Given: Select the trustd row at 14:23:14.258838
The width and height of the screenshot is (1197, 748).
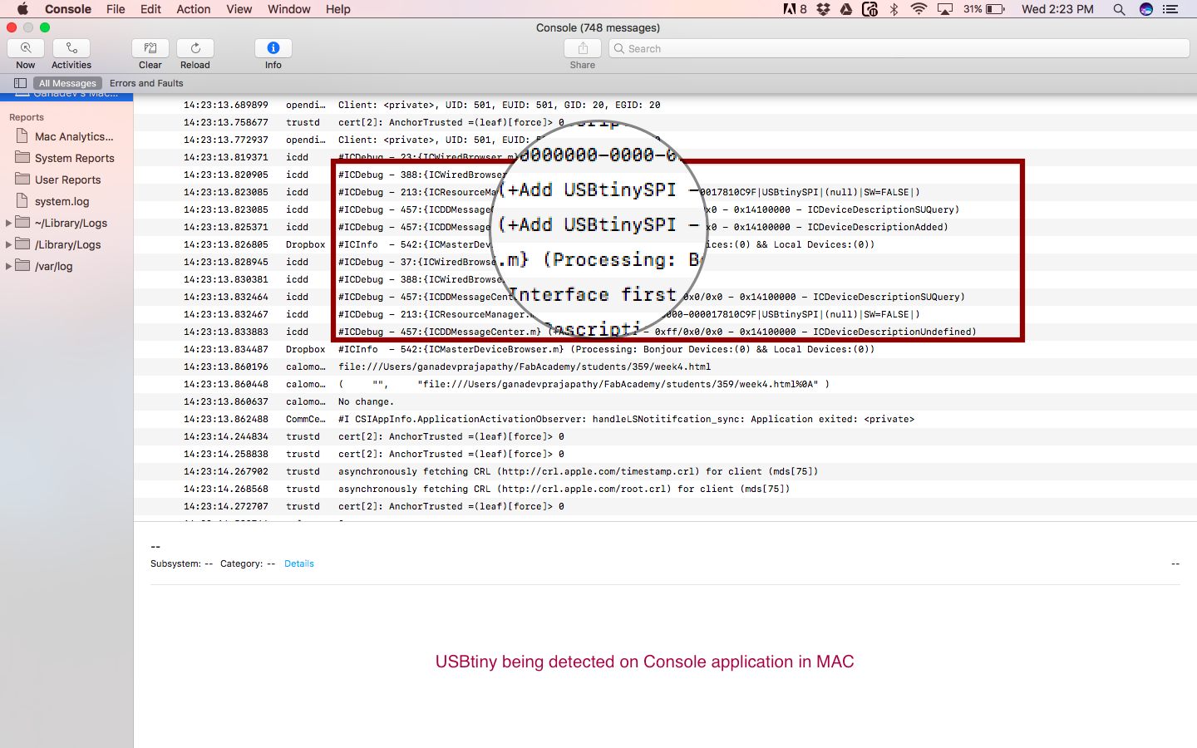Looking at the screenshot, I should point(665,454).
